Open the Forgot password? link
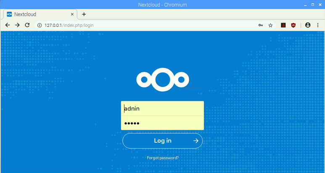 click(x=163, y=158)
